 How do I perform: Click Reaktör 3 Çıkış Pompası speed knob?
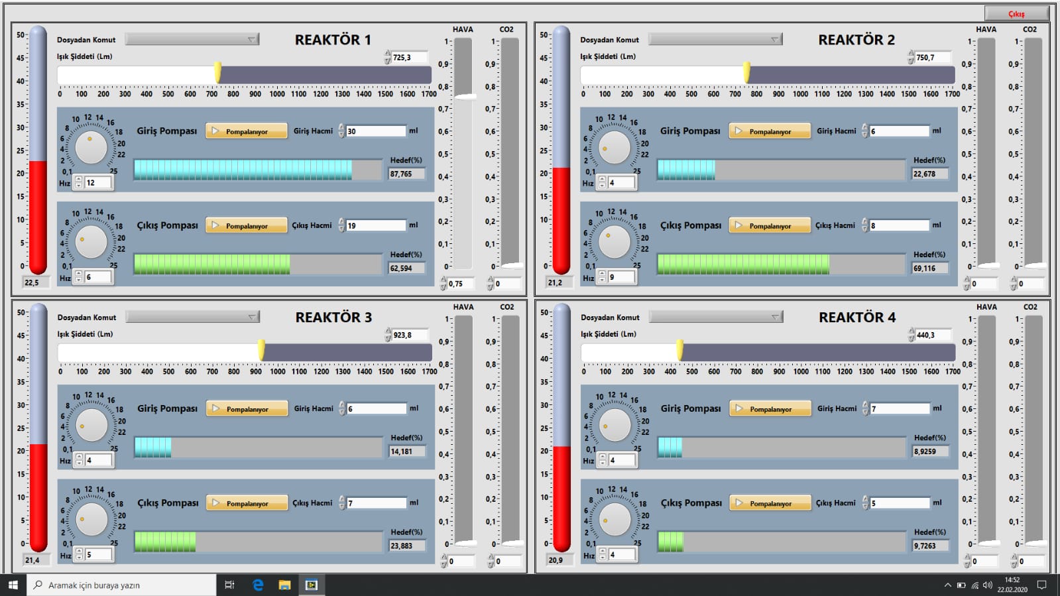pos(91,520)
